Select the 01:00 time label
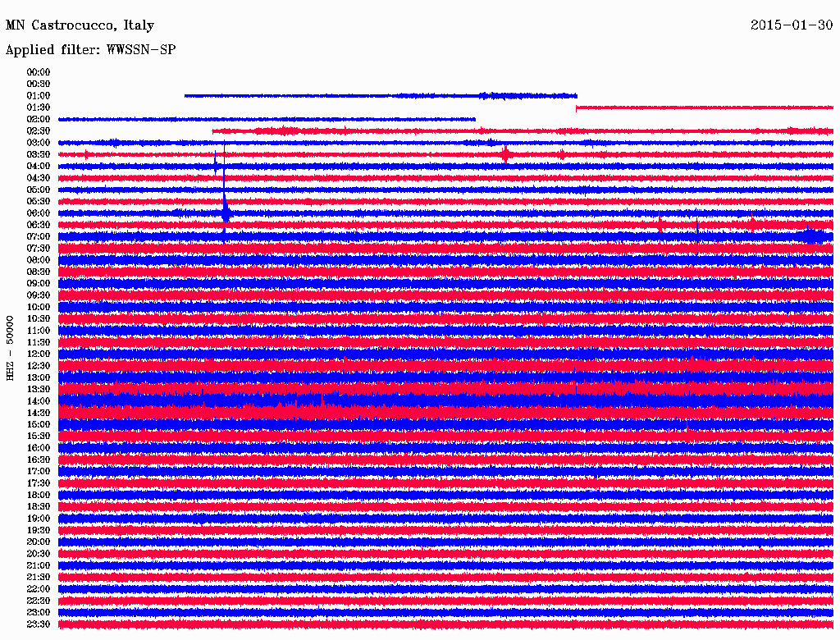Screen dimensions: 840x640 tap(39, 96)
